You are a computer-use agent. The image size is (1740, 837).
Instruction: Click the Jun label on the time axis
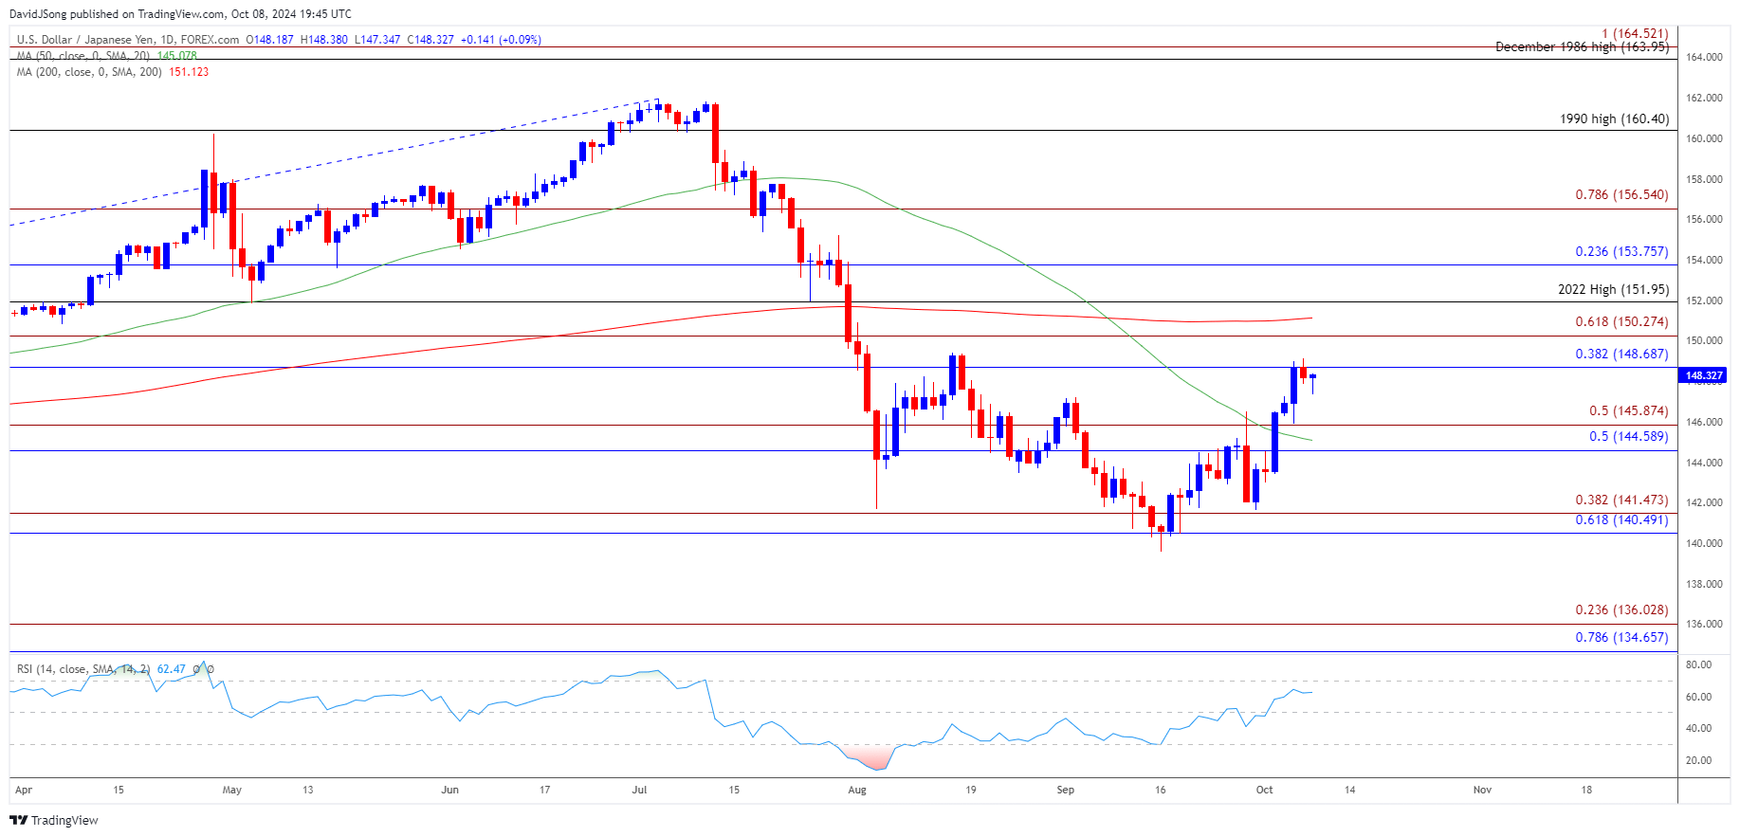click(449, 790)
